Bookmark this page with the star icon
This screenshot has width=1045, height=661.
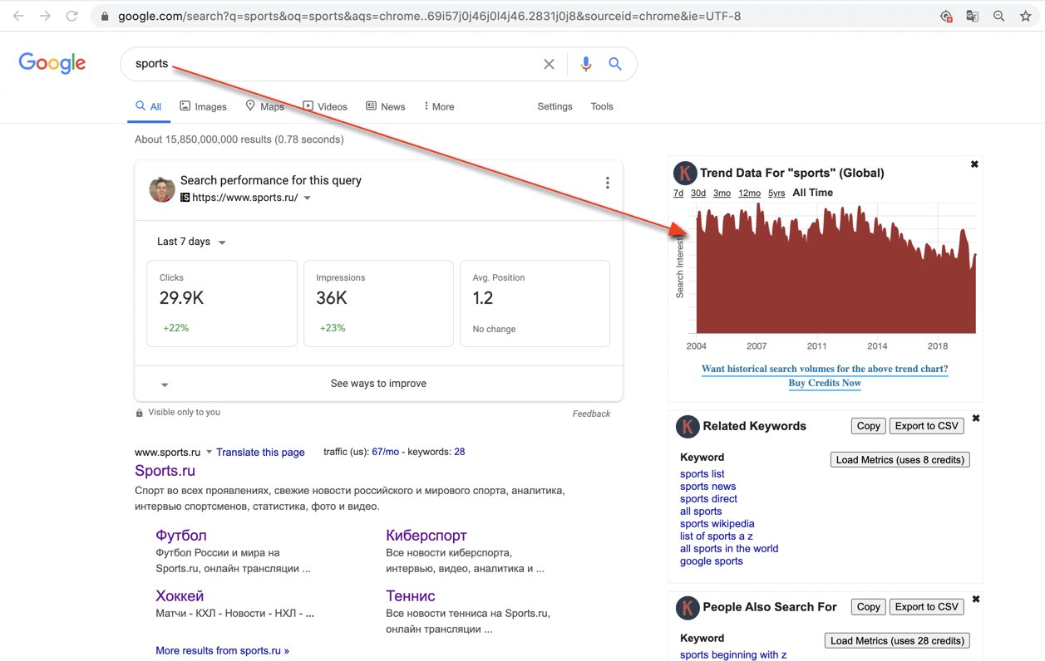coord(1025,16)
